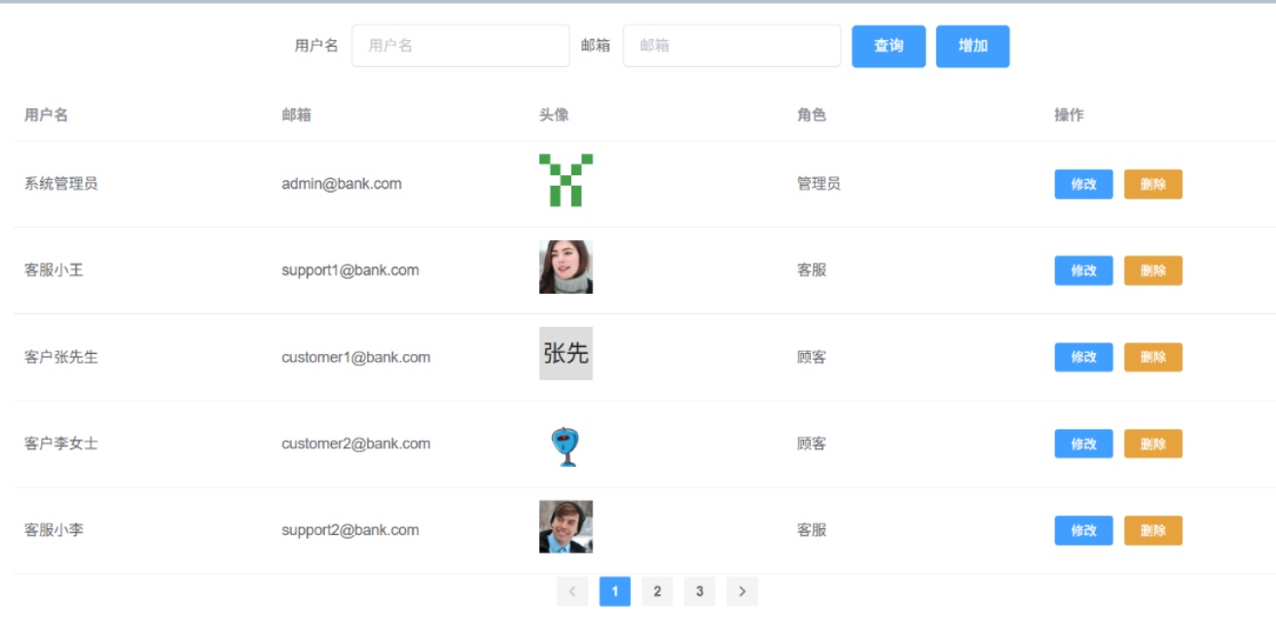The width and height of the screenshot is (1276, 641).
Task: Click 修改 for 客服小王
Action: pyautogui.click(x=1083, y=270)
